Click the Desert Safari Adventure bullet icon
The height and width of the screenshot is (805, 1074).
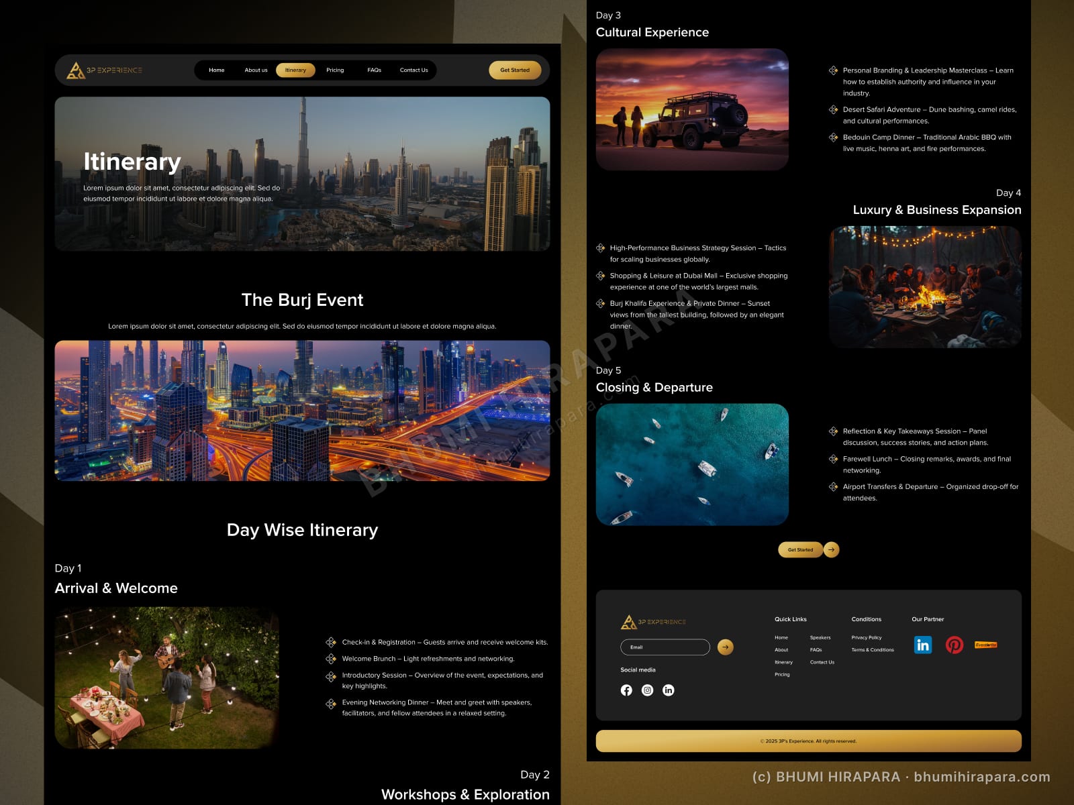(x=833, y=109)
